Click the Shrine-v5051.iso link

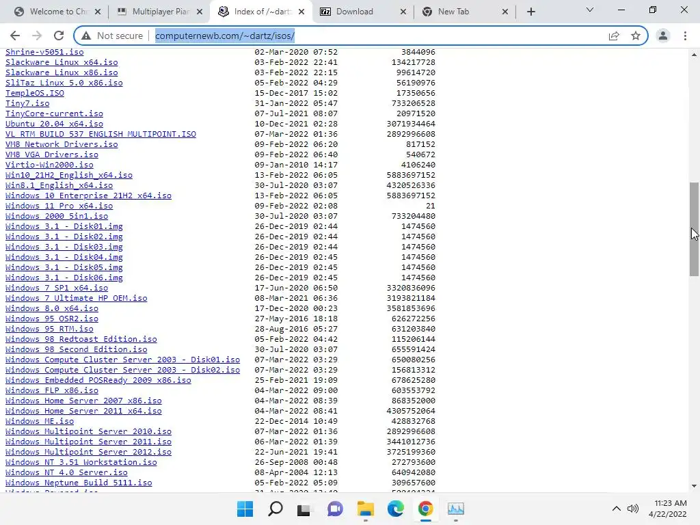click(44, 52)
